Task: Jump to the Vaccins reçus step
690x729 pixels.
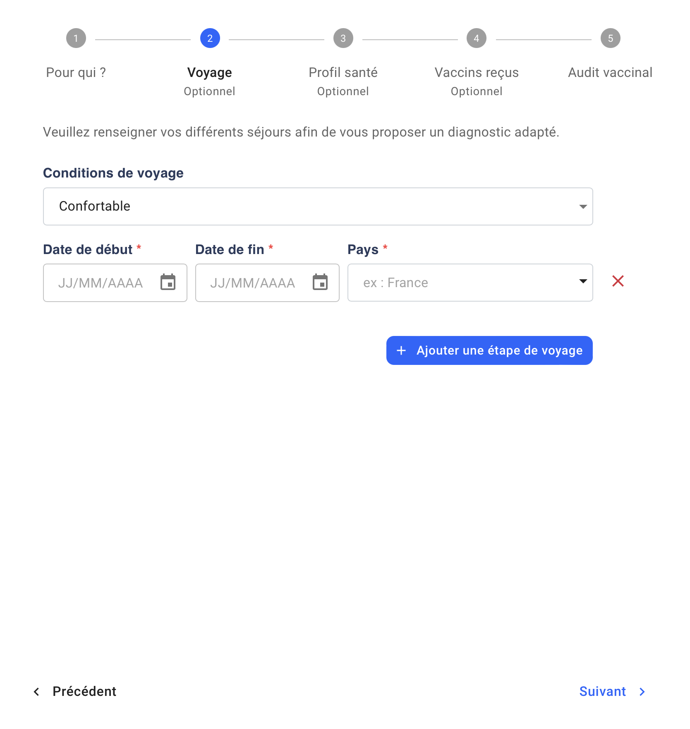Action: [x=477, y=72]
